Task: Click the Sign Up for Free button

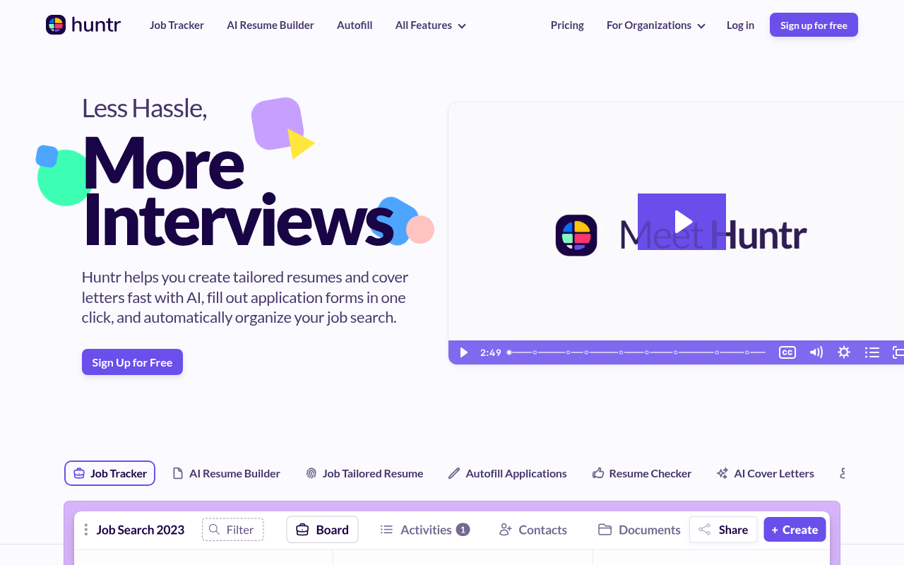Action: (x=132, y=362)
